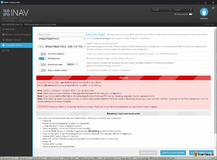217x160 pixels.
Task: Click the Documentation & Support icon
Action: click(x=3, y=35)
